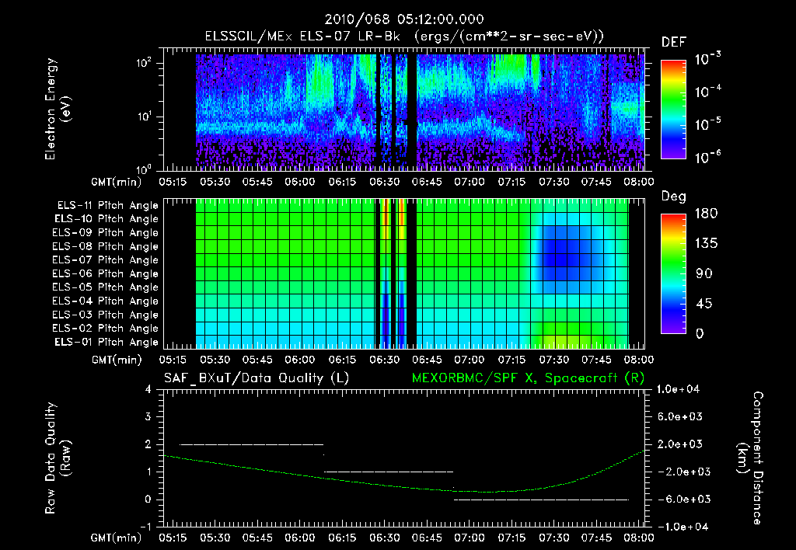Click the 10^-6 DEF scale value
This screenshot has height=550, width=796.
[707, 157]
